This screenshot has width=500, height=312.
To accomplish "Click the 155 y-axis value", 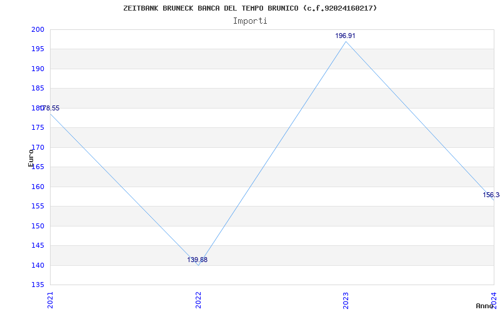I will tap(37, 207).
